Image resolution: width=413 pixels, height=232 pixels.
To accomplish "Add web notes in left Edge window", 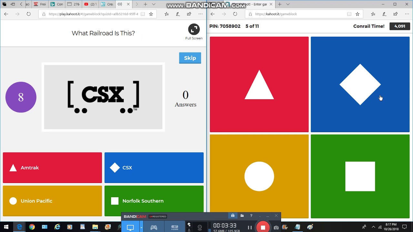I will point(178,14).
